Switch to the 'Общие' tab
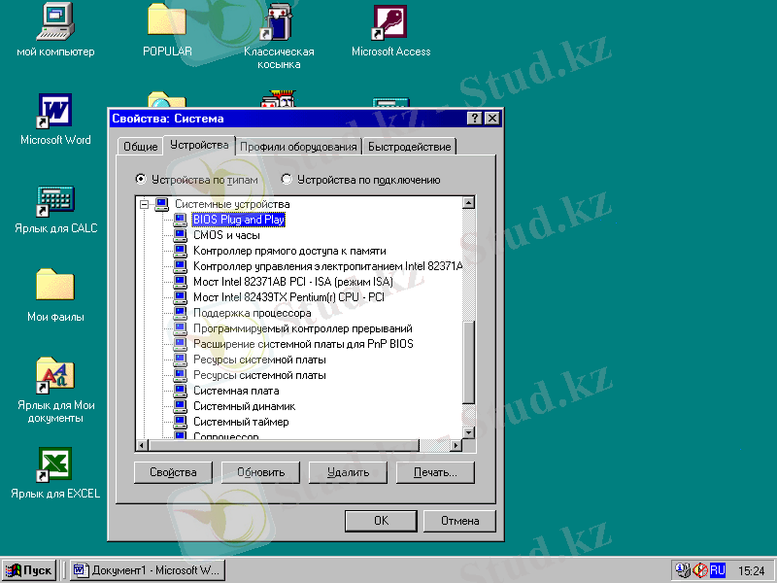 pos(141,147)
